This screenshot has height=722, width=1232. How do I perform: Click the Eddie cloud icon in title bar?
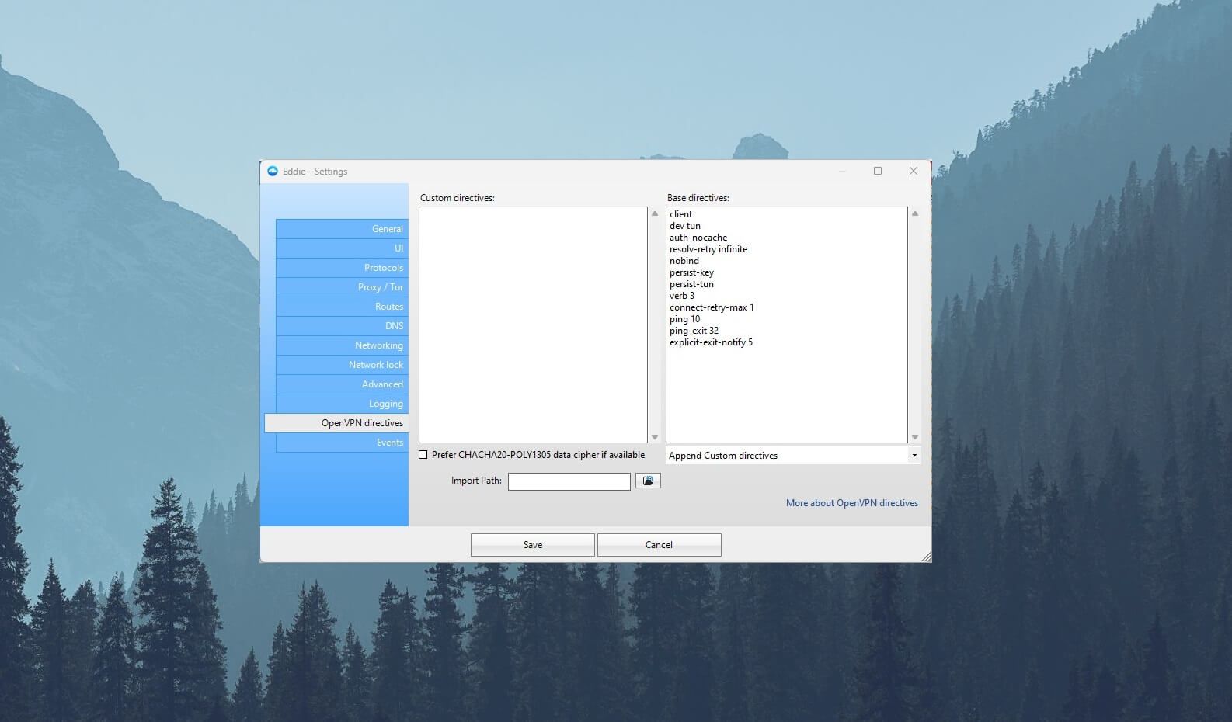point(273,171)
